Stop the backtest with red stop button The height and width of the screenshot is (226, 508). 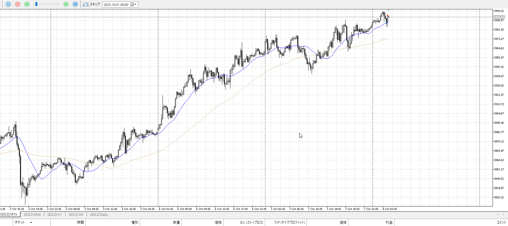pos(17,4)
